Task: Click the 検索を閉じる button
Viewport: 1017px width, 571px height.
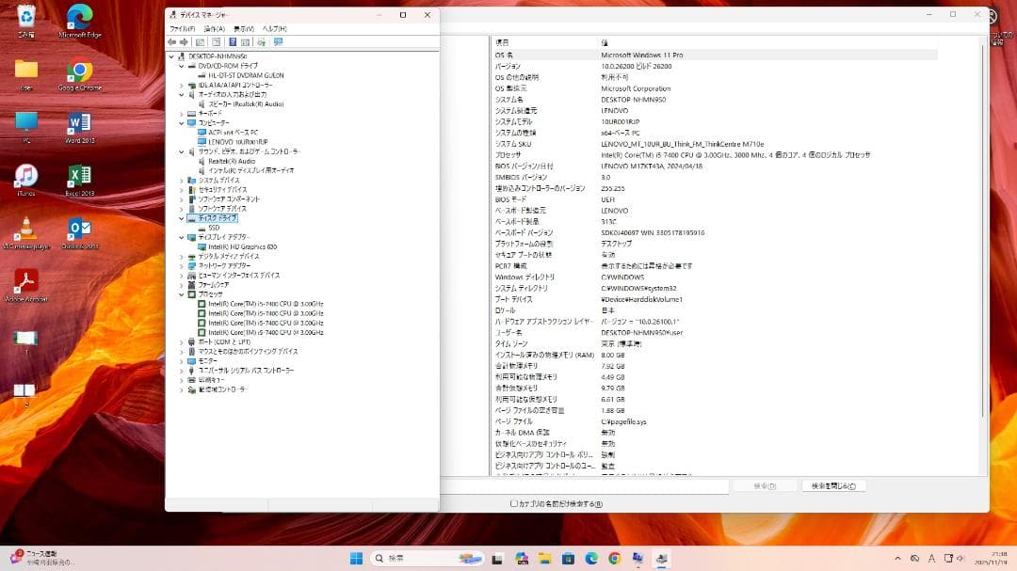Action: 832,486
